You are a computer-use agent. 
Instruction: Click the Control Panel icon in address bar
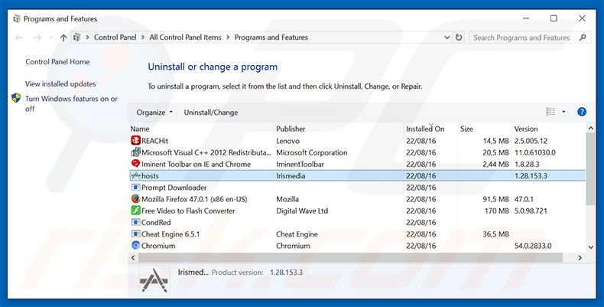pos(77,38)
